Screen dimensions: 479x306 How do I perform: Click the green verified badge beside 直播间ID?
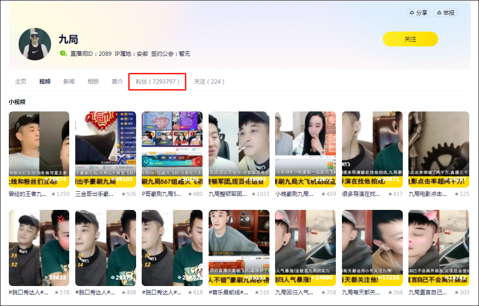tap(63, 53)
